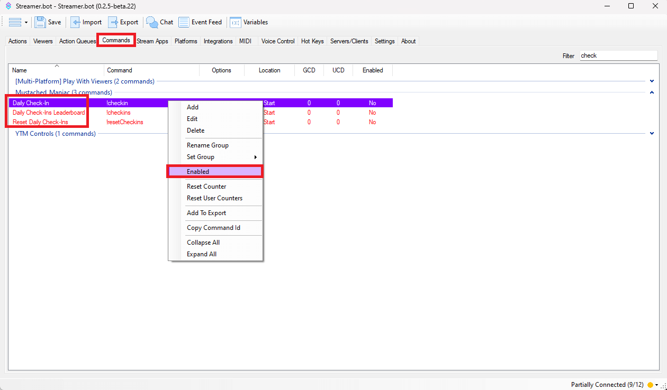Click the Filter text field

click(x=618, y=55)
